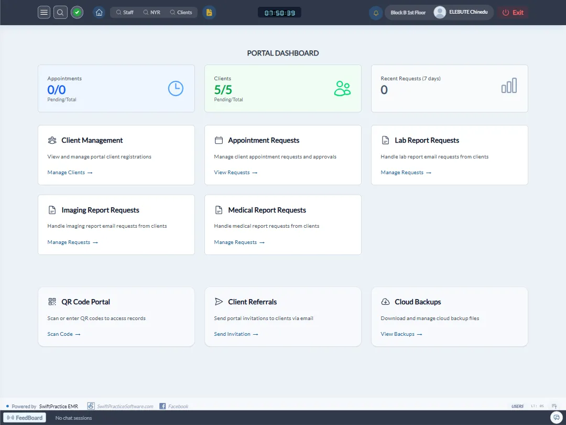The image size is (566, 425).
Task: Click the QR Code Portal icon
Action: [52, 302]
